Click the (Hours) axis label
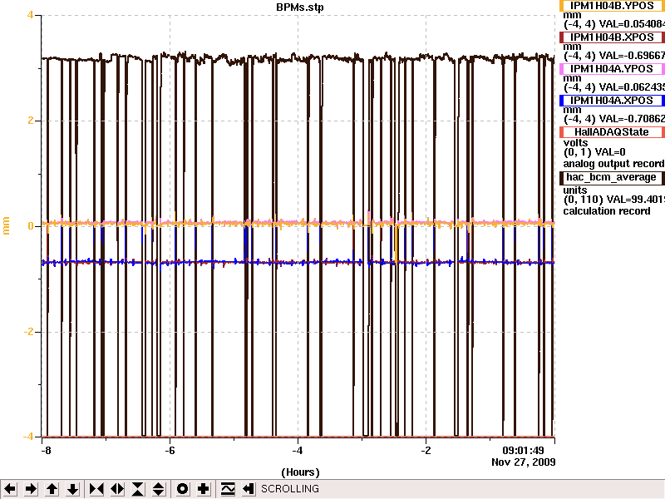 (300, 472)
